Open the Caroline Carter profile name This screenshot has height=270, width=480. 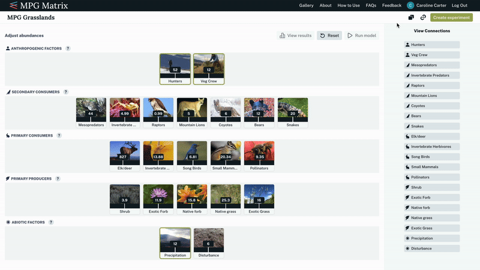[x=431, y=5]
